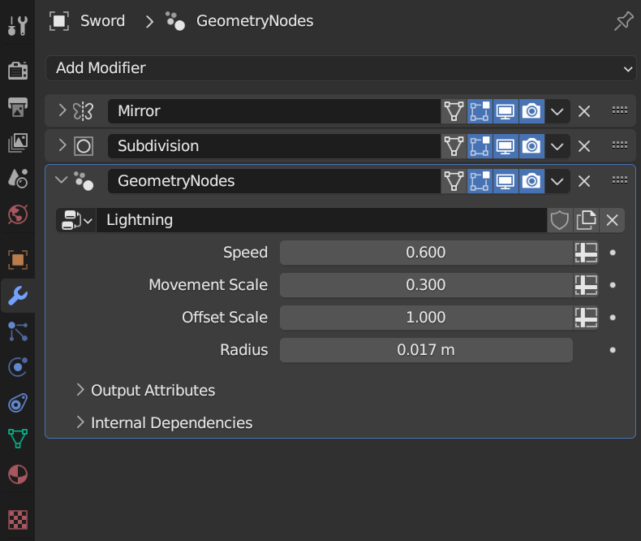The height and width of the screenshot is (541, 641).
Task: Pin the properties editor context
Action: (x=623, y=22)
